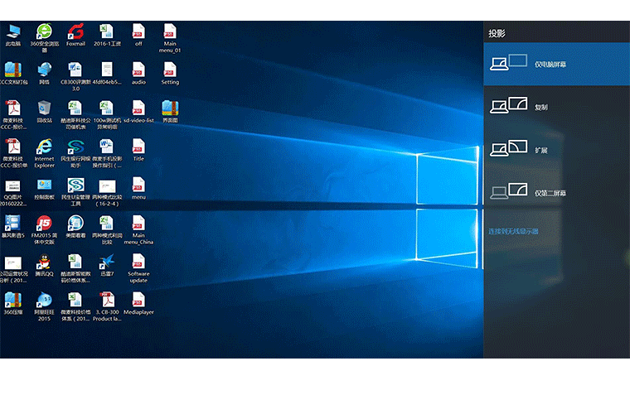Select 两种模式利润比较 Excel file icon

[107, 229]
